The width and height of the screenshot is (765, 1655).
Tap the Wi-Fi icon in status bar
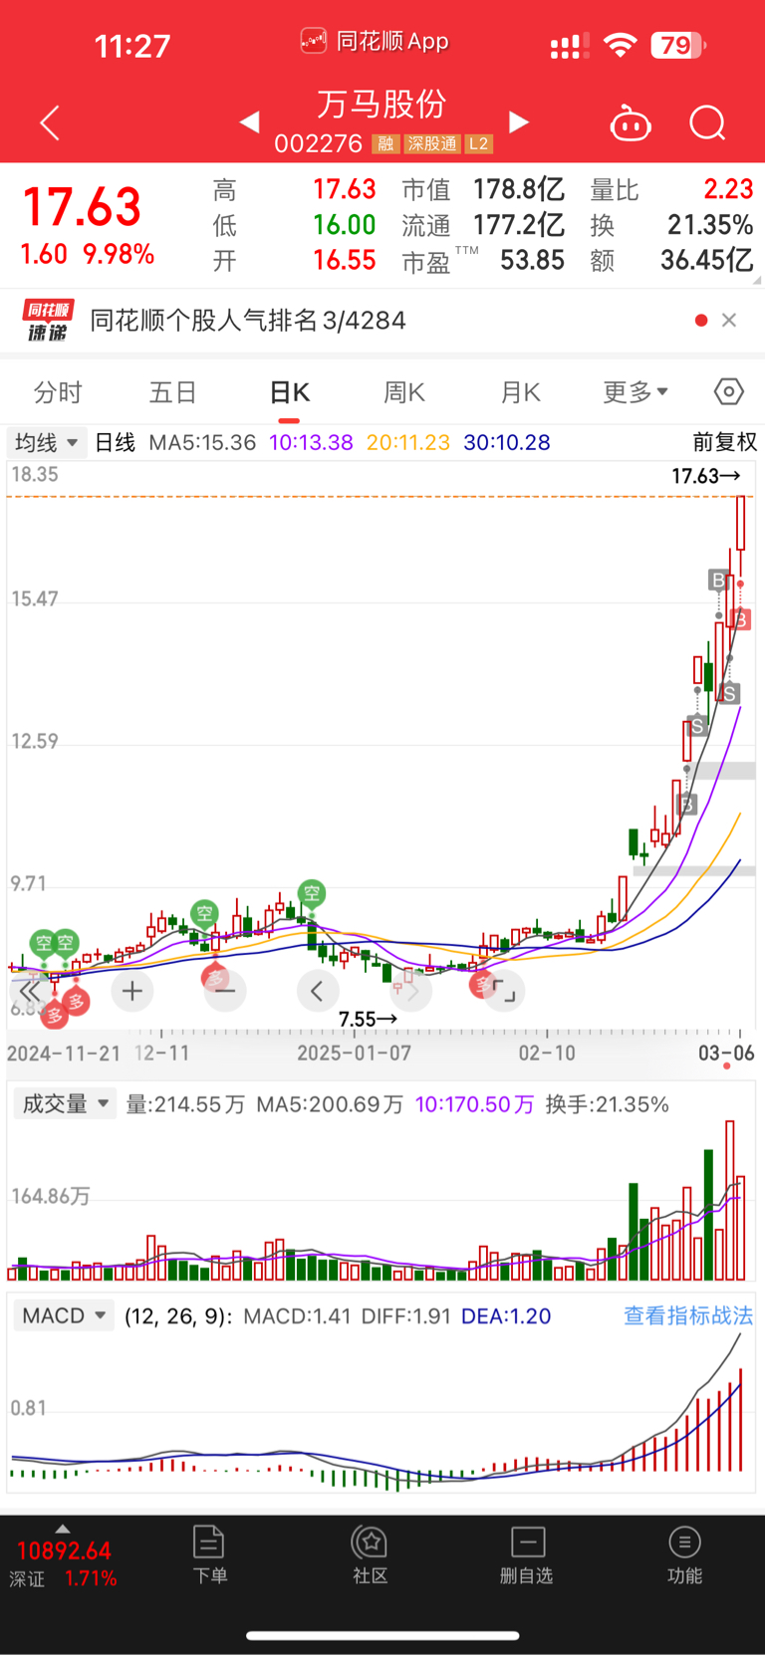(621, 45)
